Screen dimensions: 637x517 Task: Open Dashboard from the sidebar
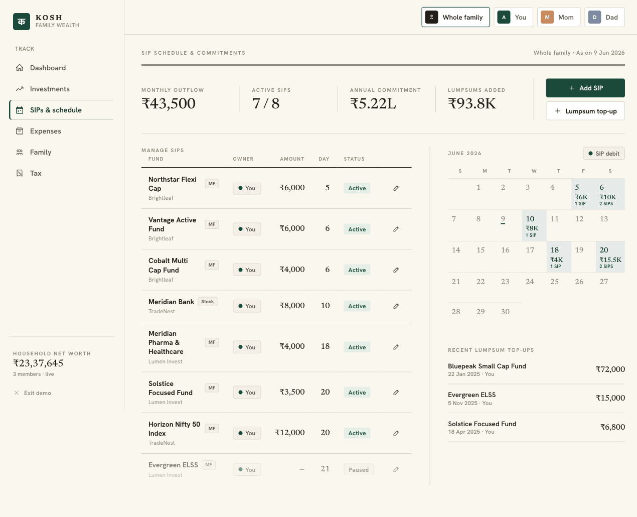coord(61,68)
